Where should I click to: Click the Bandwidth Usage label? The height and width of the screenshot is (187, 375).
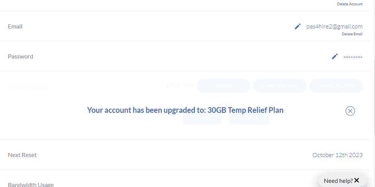click(31, 184)
